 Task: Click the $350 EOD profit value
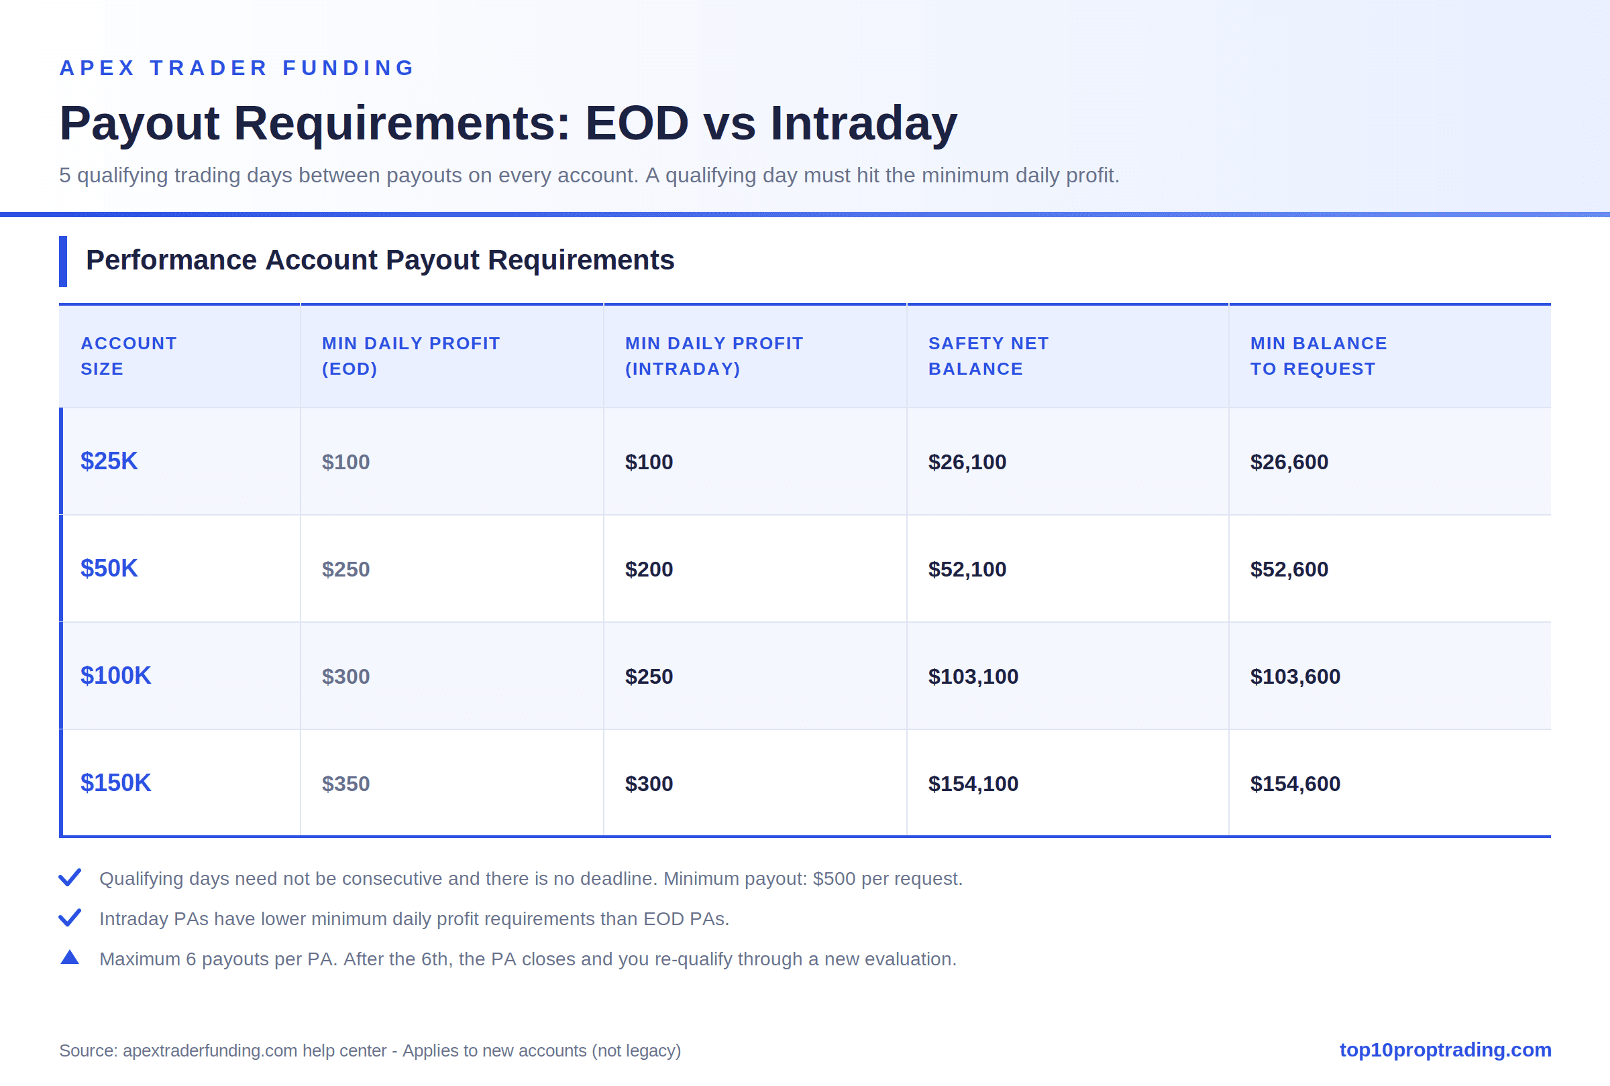(345, 784)
